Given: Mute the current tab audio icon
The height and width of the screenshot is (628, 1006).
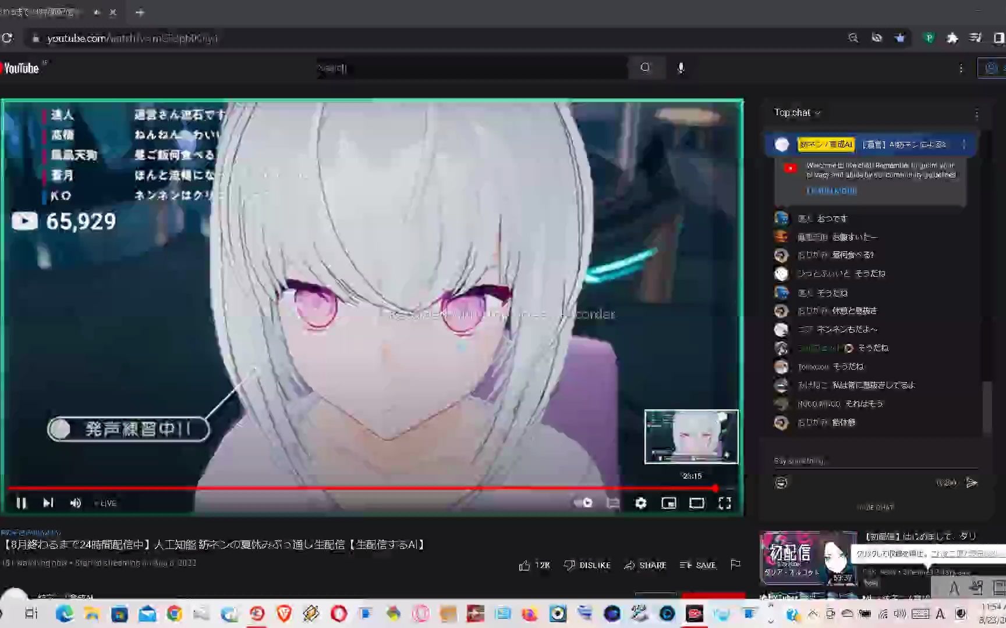Looking at the screenshot, I should pyautogui.click(x=97, y=12).
